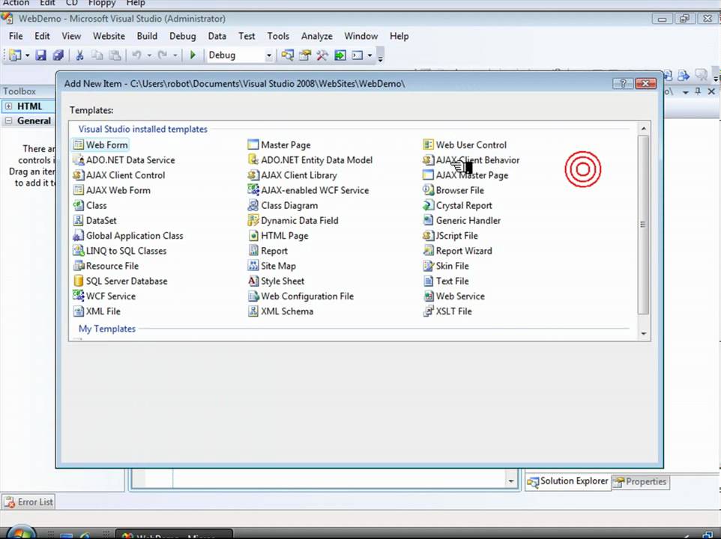Open the Build menu

coord(147,36)
